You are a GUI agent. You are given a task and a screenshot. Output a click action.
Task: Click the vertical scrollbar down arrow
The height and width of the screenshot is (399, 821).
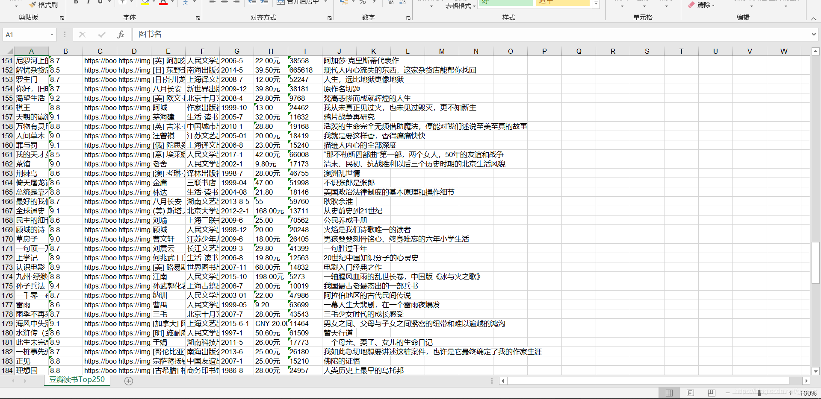[815, 371]
